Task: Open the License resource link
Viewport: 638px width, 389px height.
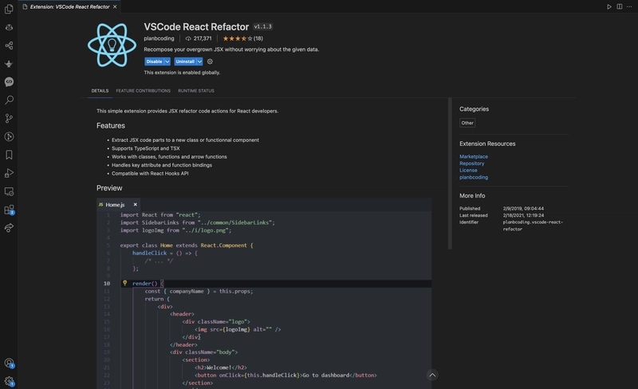Action: tap(468, 171)
